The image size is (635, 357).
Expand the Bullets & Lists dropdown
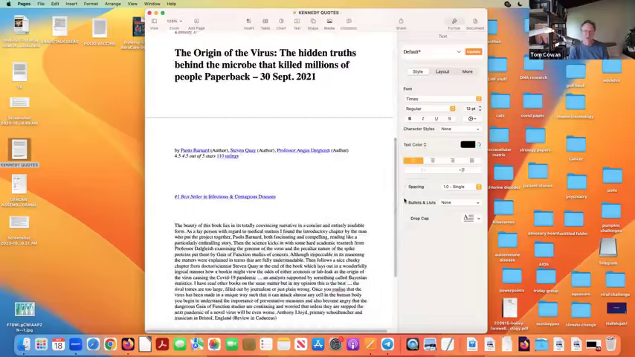(460, 202)
